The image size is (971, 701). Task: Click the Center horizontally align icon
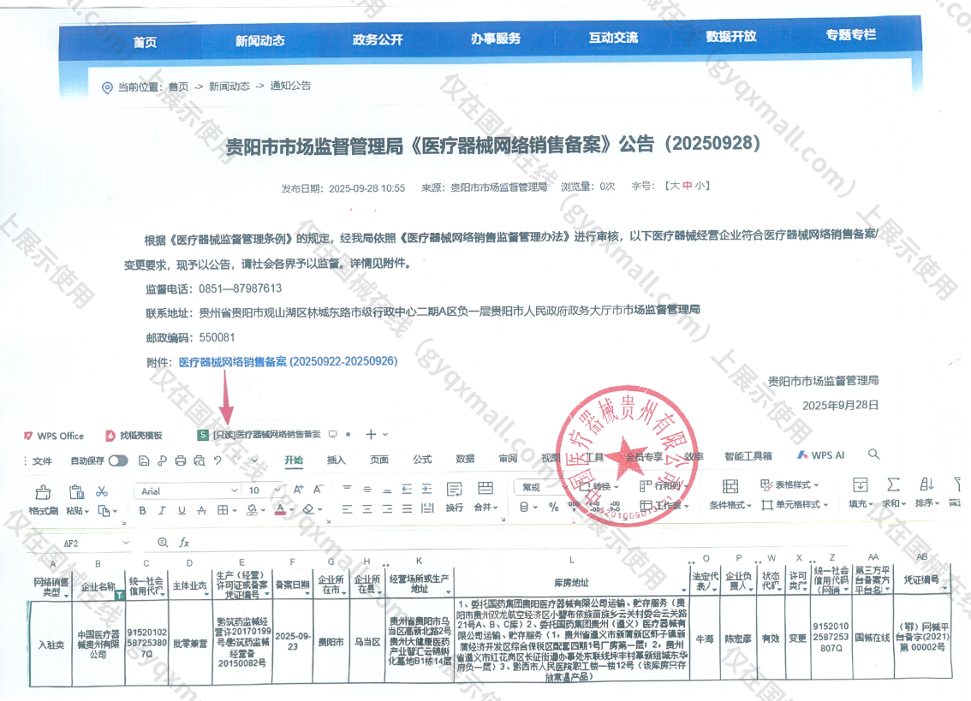367,509
